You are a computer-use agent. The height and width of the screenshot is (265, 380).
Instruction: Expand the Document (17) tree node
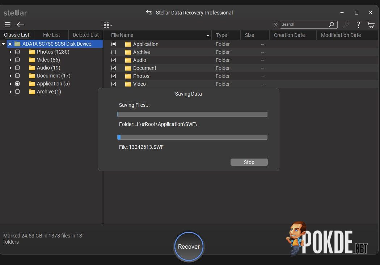click(10, 76)
